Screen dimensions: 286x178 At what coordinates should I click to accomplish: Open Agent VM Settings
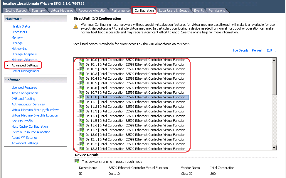pos(24,138)
